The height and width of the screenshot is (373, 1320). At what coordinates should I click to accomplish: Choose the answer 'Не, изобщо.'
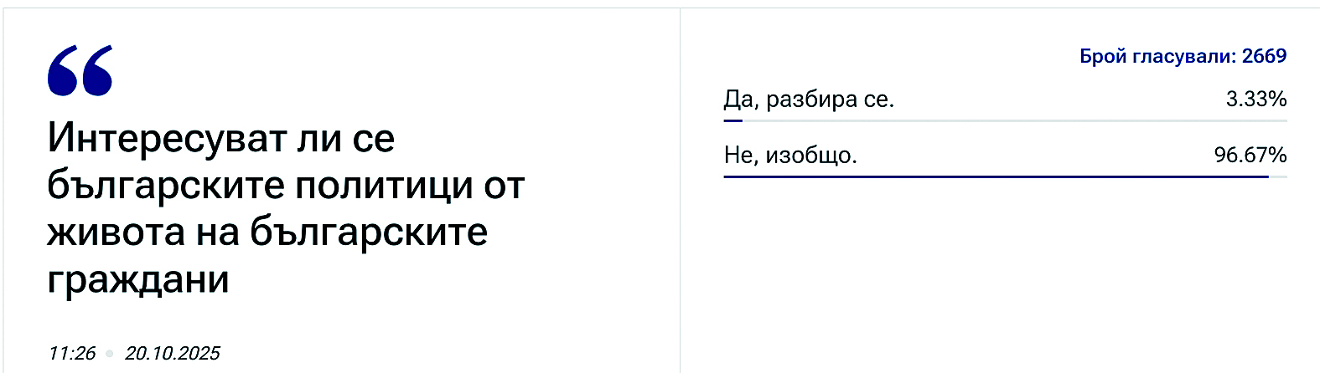click(x=790, y=156)
